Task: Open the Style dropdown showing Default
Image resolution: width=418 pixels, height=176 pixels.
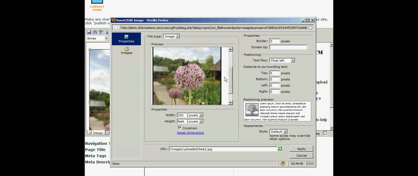Action: pyautogui.click(x=279, y=132)
